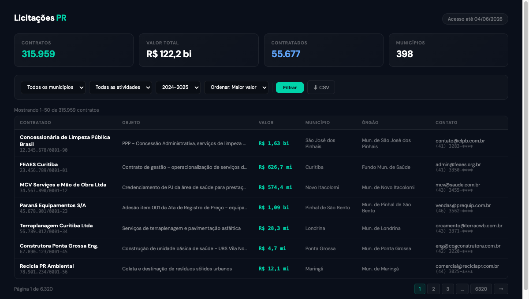The width and height of the screenshot is (529, 299).
Task: Click the Valor column header
Action: tap(266, 123)
